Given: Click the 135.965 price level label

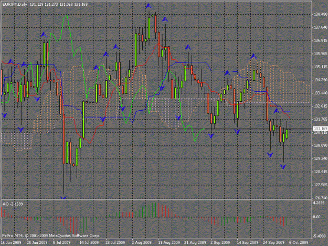Looking at the screenshot, I should click(321, 54).
